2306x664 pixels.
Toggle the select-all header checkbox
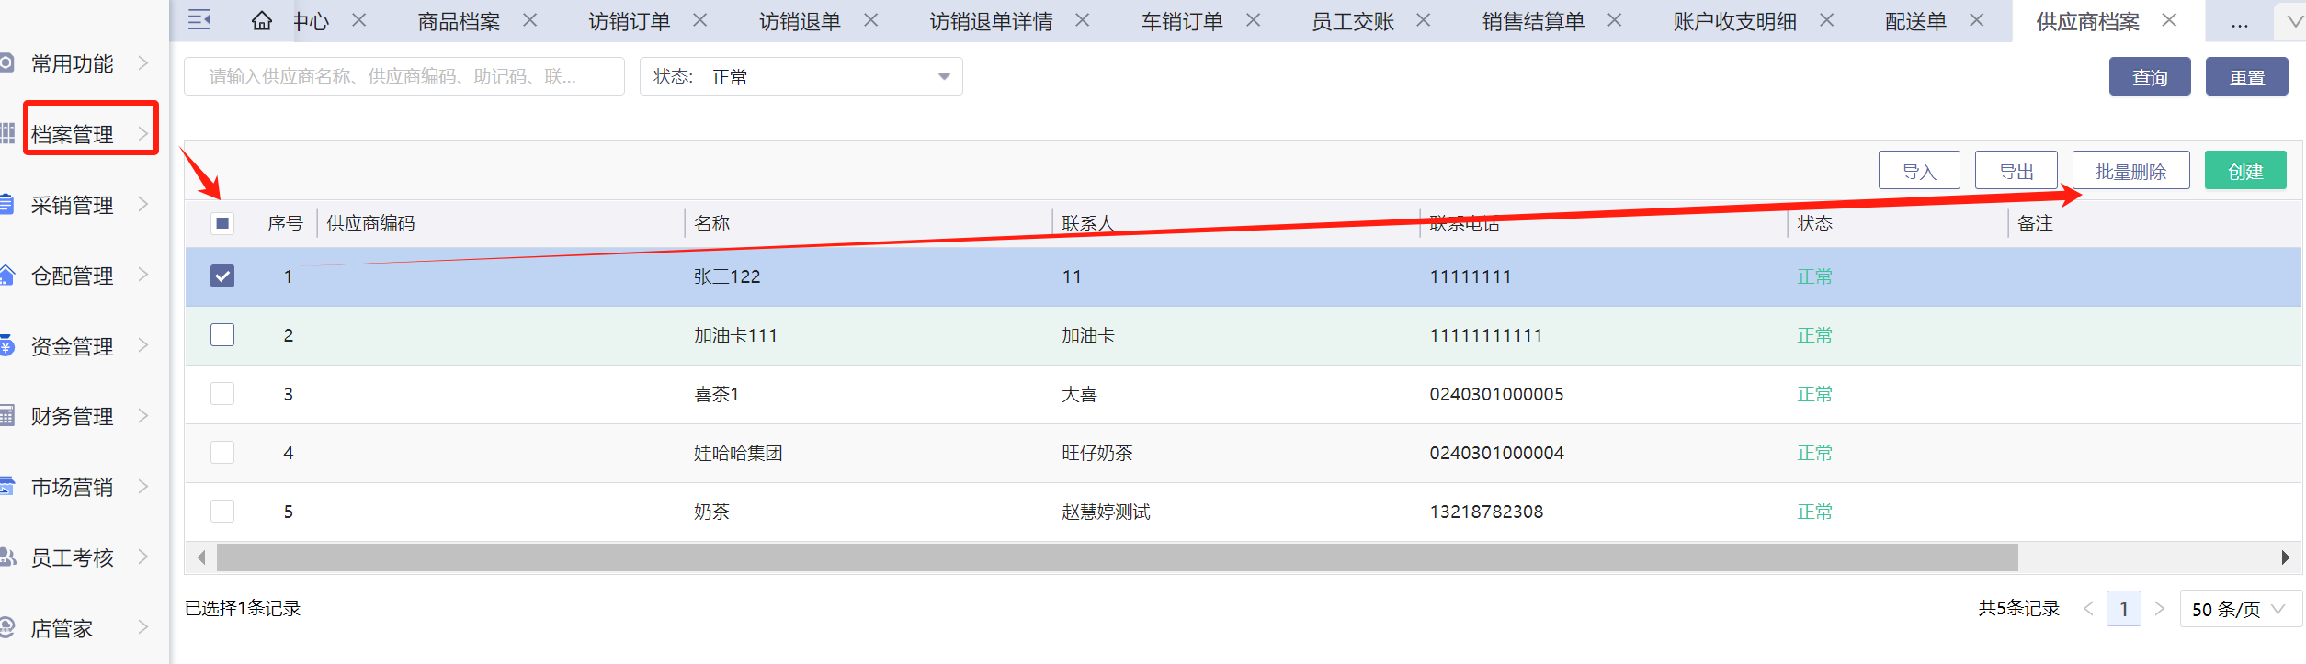pos(222,223)
